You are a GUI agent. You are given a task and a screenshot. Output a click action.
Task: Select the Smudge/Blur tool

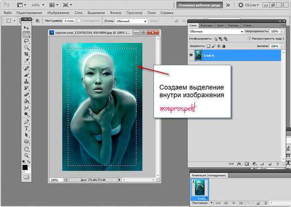point(26,108)
